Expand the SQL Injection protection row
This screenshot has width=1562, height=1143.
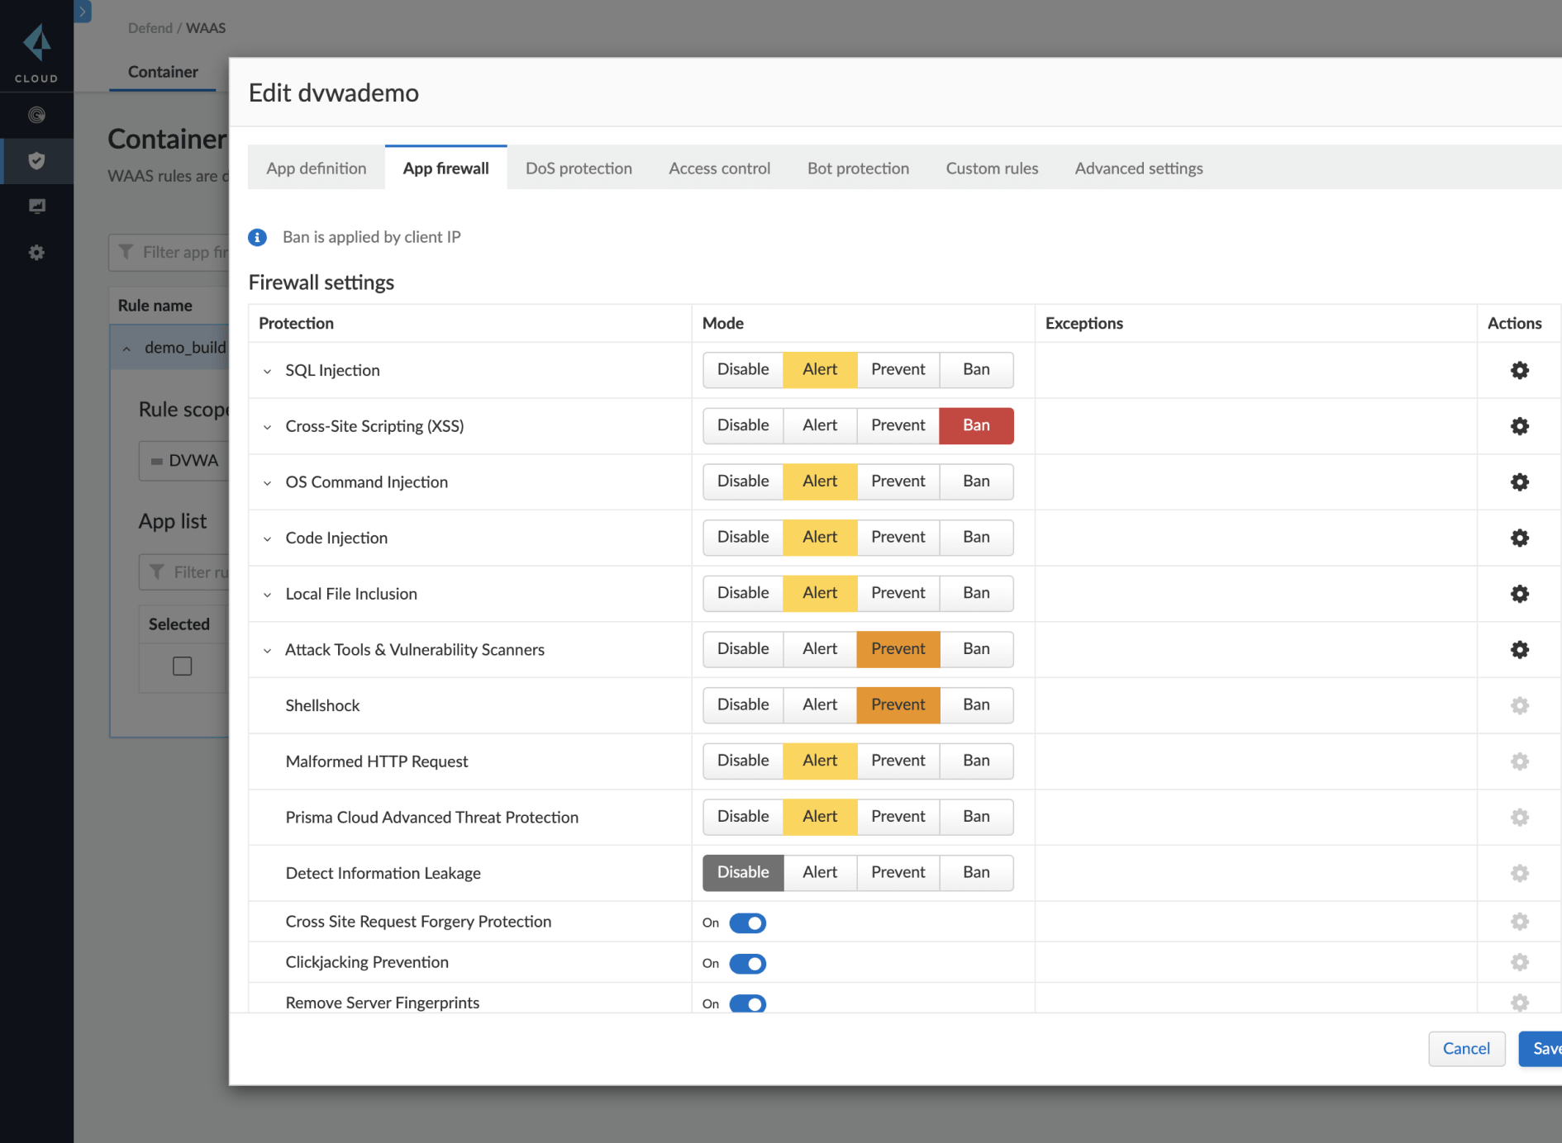point(266,370)
